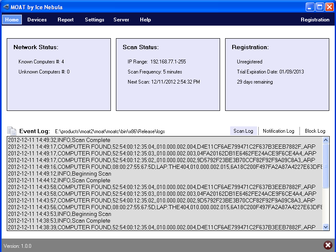The image size is (336, 252).
Task: Select the 14:49:17 log entry for MAC 52:54:00:12:35:04
Action: pos(165,147)
